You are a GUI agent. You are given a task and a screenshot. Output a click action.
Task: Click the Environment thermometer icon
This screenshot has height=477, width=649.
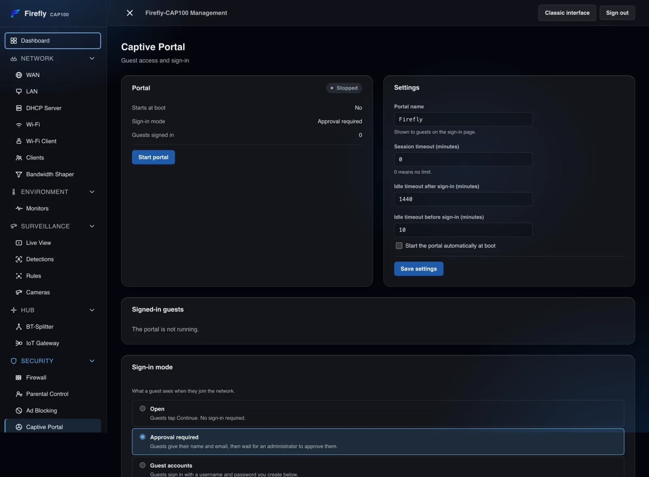coord(13,192)
